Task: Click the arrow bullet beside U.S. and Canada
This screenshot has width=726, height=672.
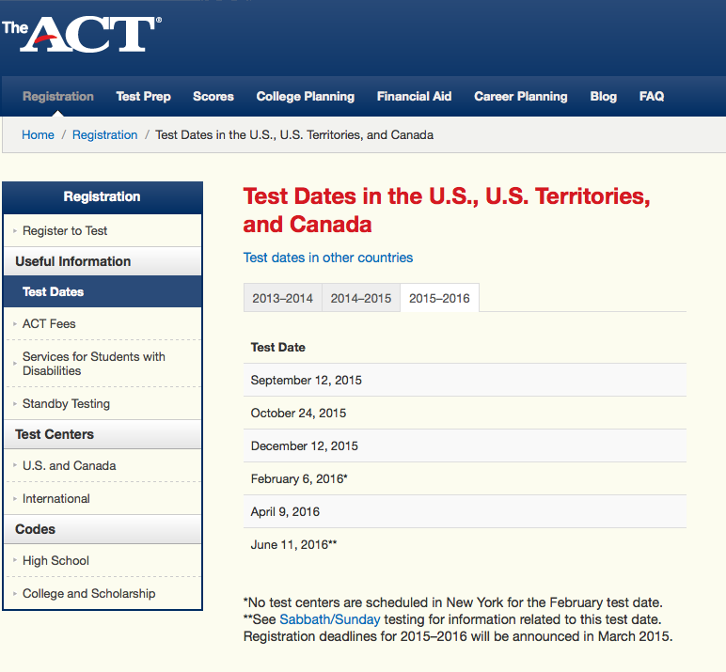Action: (x=15, y=465)
